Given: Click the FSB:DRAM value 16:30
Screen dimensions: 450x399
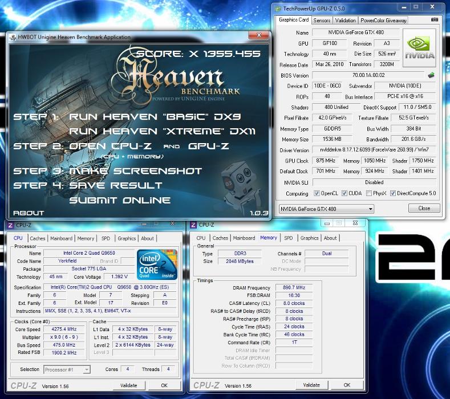Looking at the screenshot, I should click(294, 295).
